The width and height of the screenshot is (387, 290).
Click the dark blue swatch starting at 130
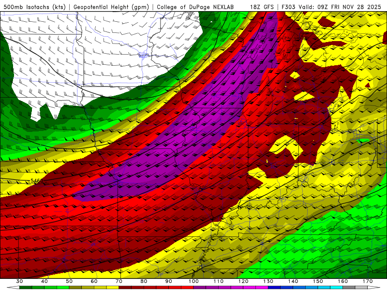[274, 288]
